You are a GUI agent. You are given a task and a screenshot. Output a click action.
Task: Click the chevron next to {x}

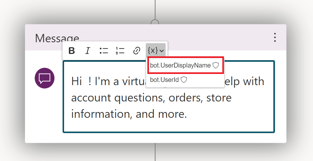point(162,51)
